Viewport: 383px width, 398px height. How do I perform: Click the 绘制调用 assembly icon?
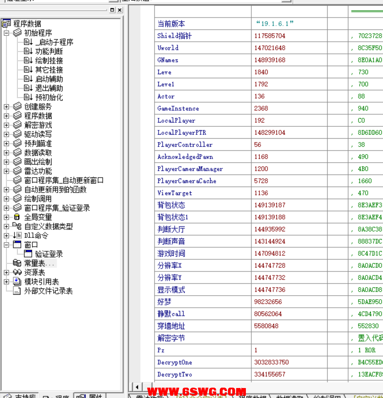pyautogui.click(x=17, y=198)
